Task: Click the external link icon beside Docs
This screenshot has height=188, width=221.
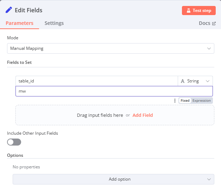Action: [x=214, y=23]
